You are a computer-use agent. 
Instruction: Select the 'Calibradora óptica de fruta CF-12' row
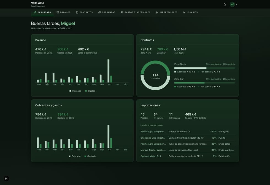pos(188,156)
